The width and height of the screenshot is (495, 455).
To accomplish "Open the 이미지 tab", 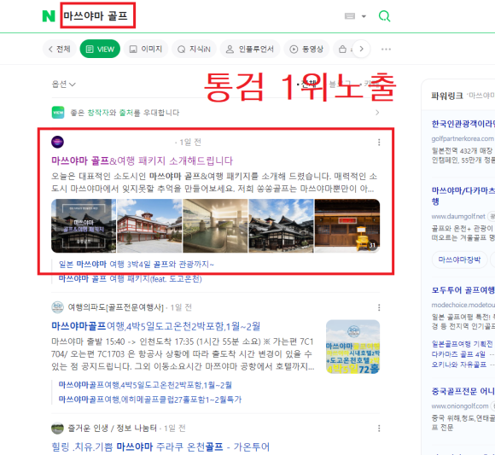I will 146,49.
